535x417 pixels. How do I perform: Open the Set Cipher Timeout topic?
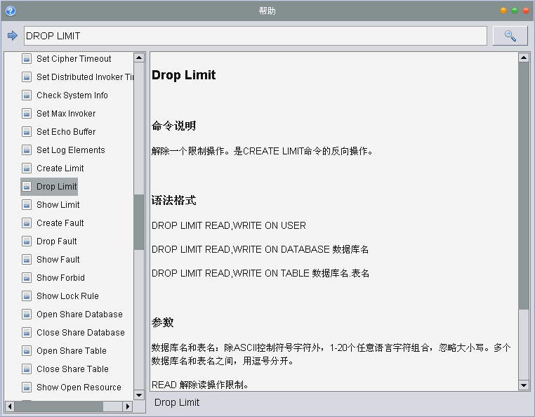pos(74,59)
